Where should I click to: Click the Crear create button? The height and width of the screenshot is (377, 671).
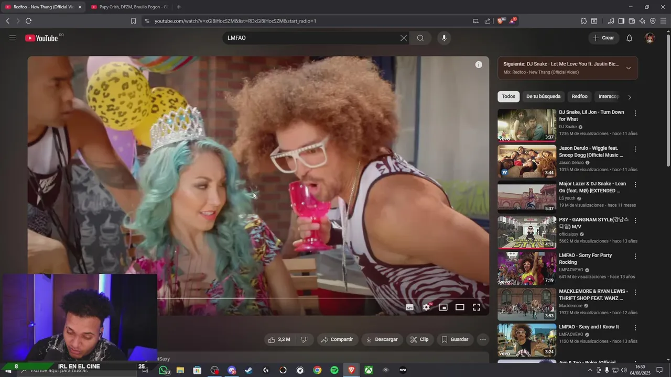point(603,38)
